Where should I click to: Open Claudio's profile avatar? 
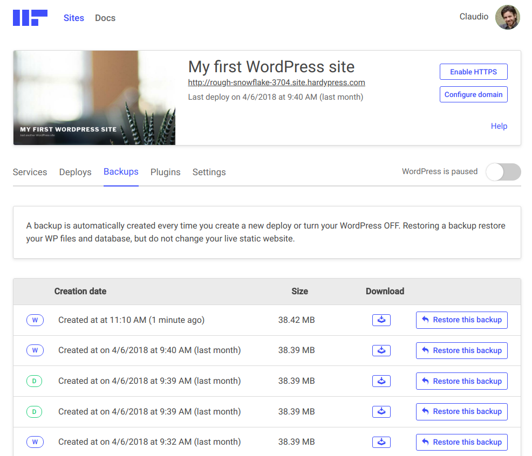point(507,17)
